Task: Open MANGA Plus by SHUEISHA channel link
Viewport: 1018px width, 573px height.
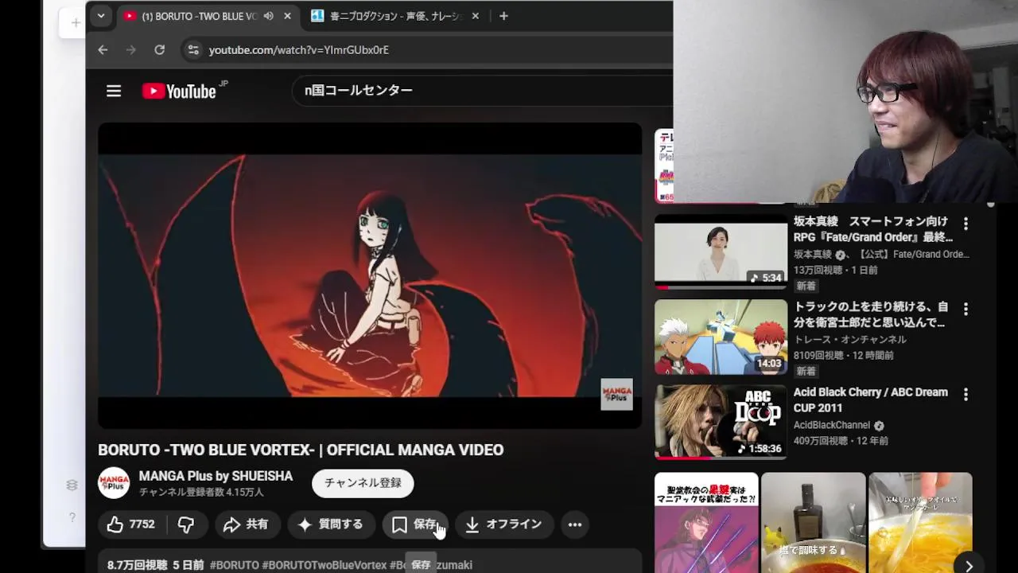Action: tap(216, 476)
